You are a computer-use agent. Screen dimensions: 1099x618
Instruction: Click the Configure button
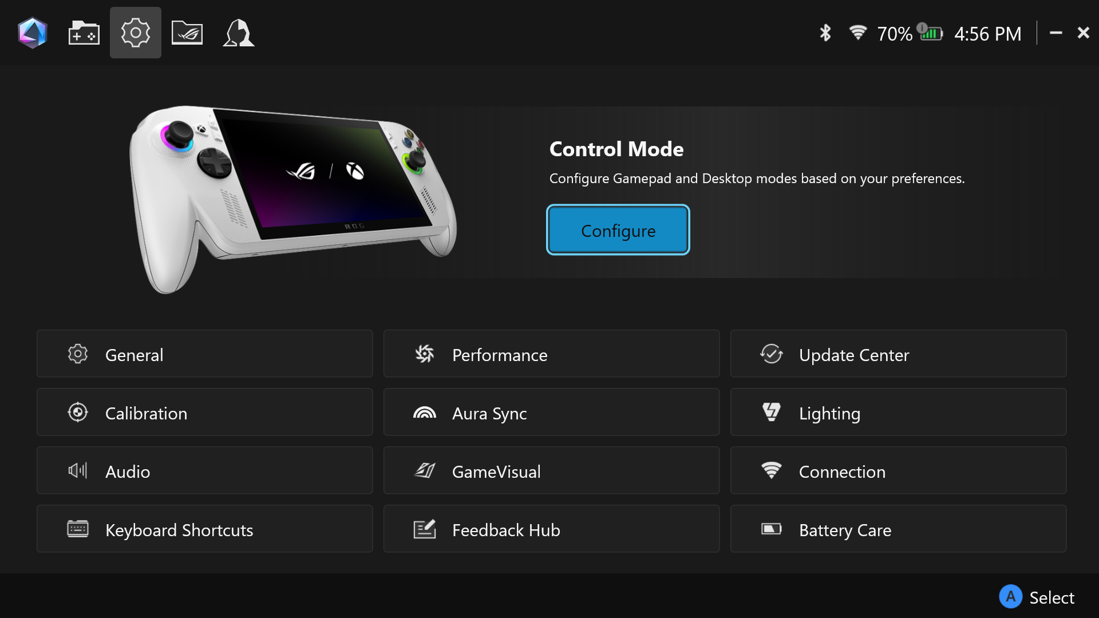coord(618,230)
